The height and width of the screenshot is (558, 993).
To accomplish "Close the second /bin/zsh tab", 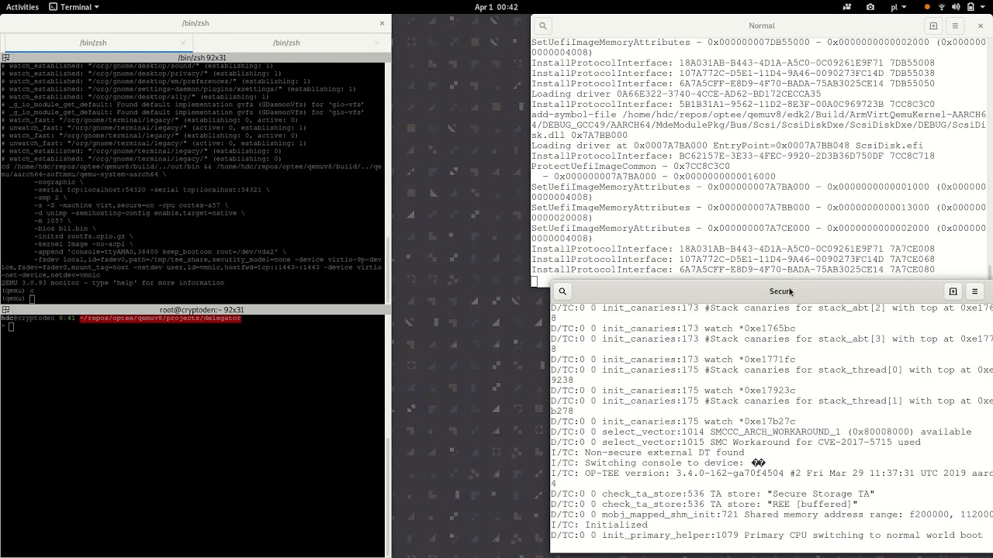I will pyautogui.click(x=377, y=43).
